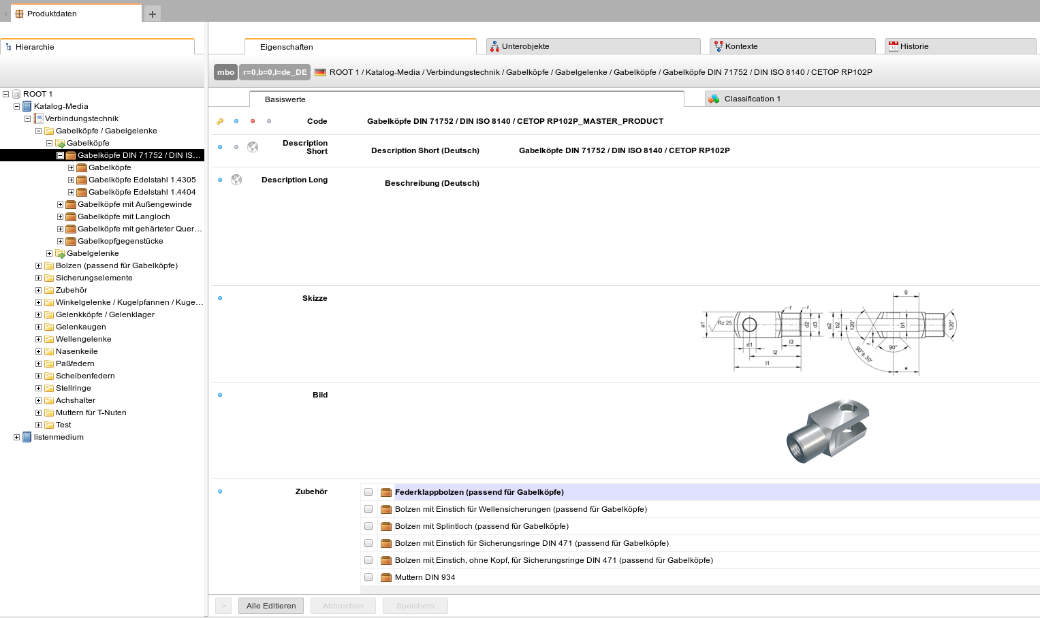Collapse the Verbindungstechnik tree node

tap(27, 118)
